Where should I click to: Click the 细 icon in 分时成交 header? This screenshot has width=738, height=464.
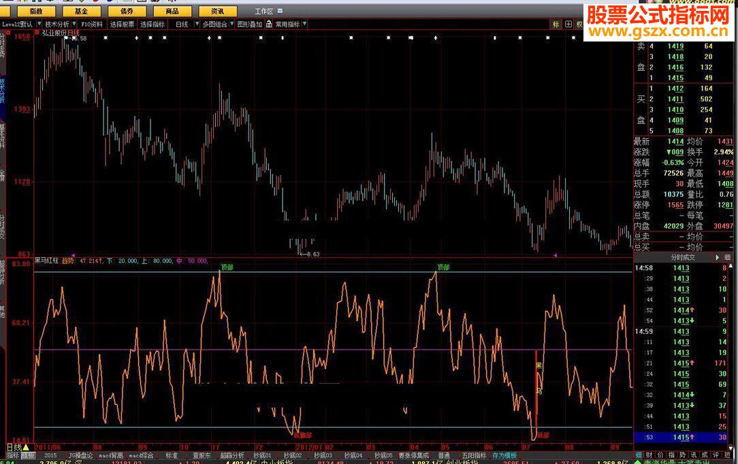(x=728, y=258)
